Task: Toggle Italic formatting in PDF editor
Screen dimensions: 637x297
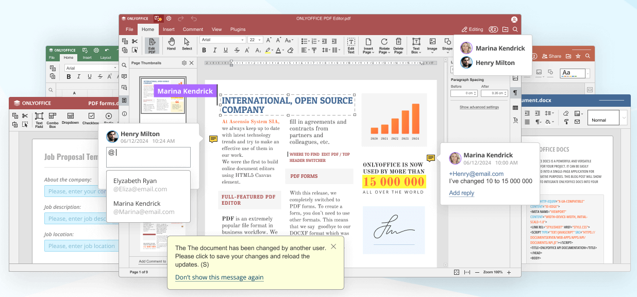Action: 215,51
